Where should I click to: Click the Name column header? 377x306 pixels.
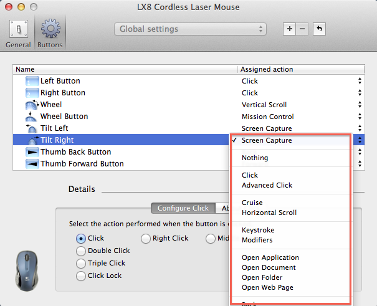tap(125, 69)
